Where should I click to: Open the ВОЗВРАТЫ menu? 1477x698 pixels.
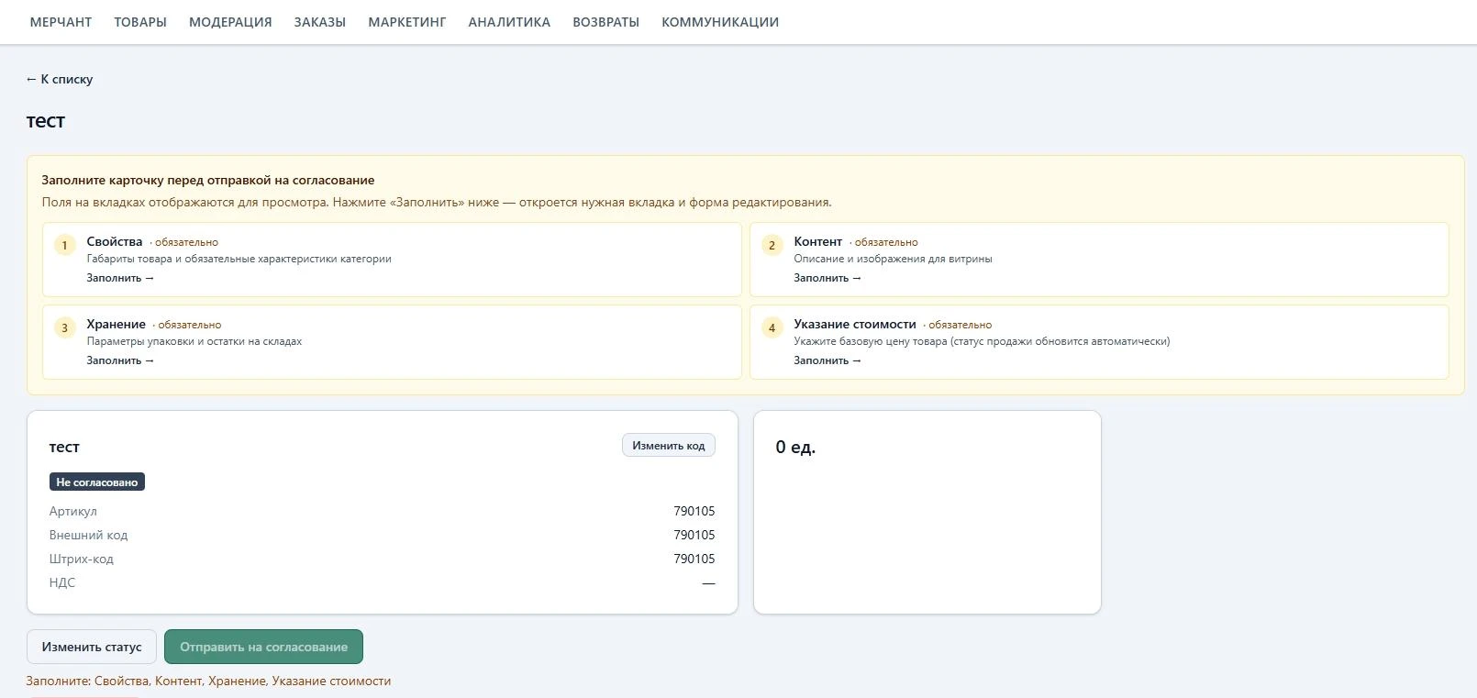click(x=605, y=22)
